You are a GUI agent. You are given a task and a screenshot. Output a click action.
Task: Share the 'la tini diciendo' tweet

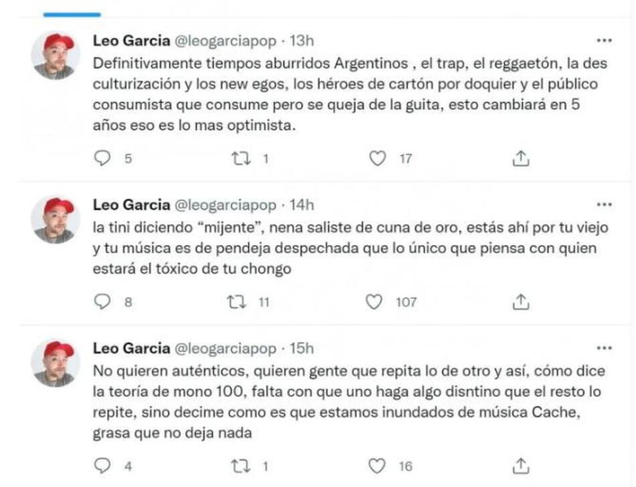coord(521,302)
